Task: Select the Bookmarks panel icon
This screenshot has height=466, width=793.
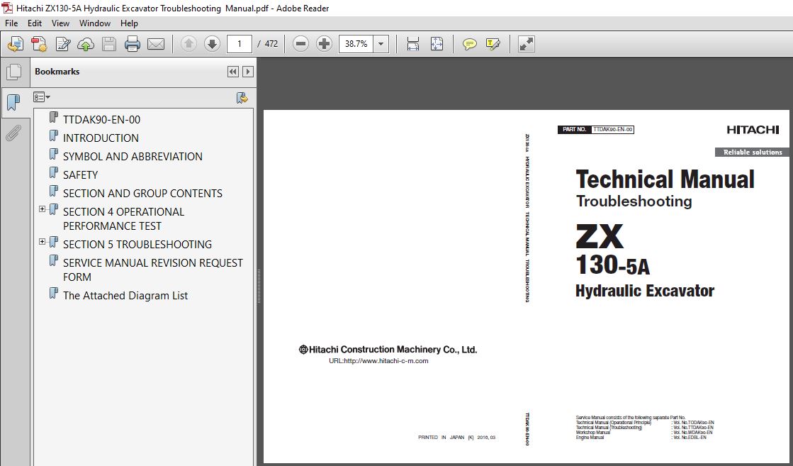Action: point(13,103)
